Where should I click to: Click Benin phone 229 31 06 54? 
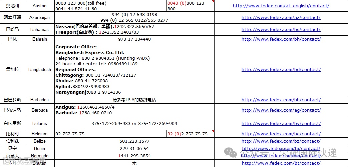pyautogui.click(x=134, y=149)
